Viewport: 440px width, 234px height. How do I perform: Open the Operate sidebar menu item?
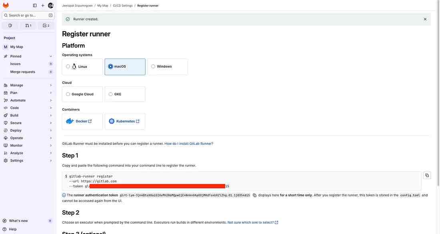(28, 138)
